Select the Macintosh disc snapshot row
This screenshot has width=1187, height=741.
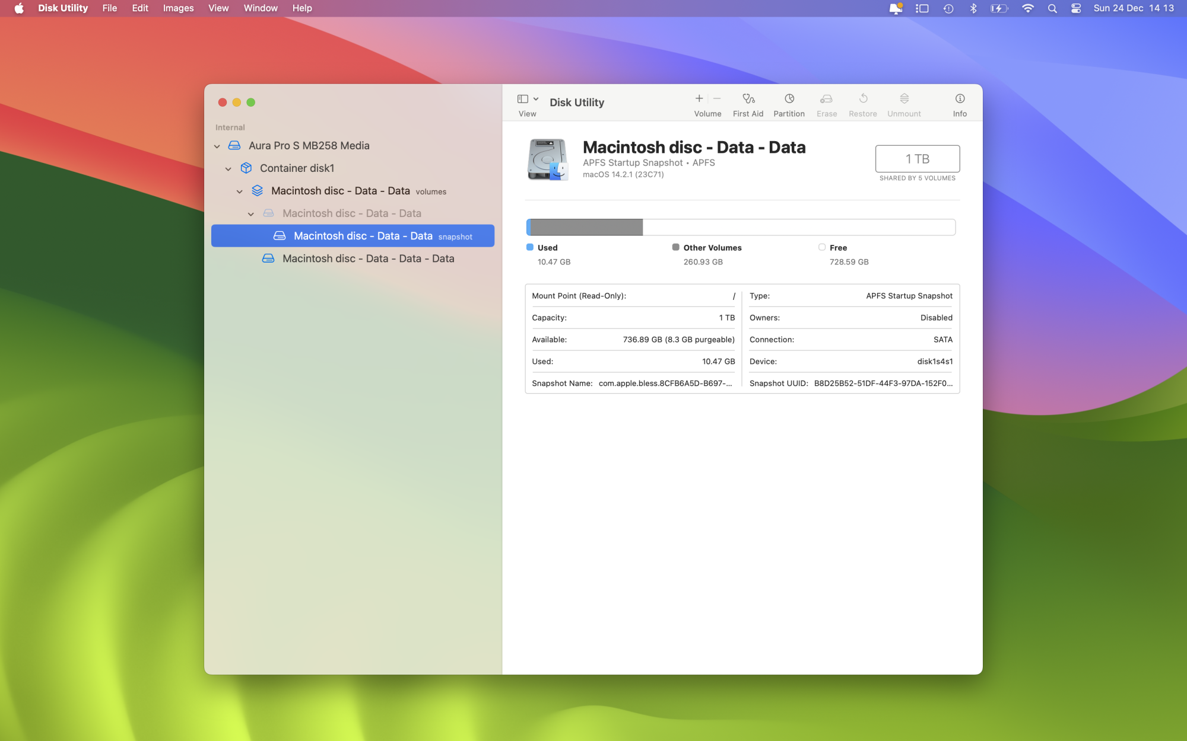pos(362,236)
